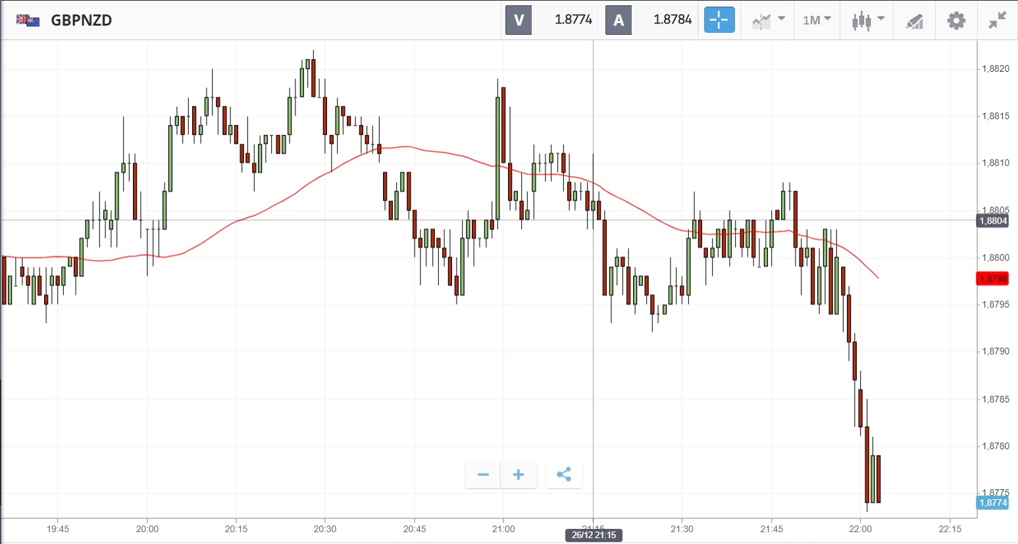Collapse the chart with the shrink arrows
This screenshot has width=1018, height=544.
[x=998, y=20]
